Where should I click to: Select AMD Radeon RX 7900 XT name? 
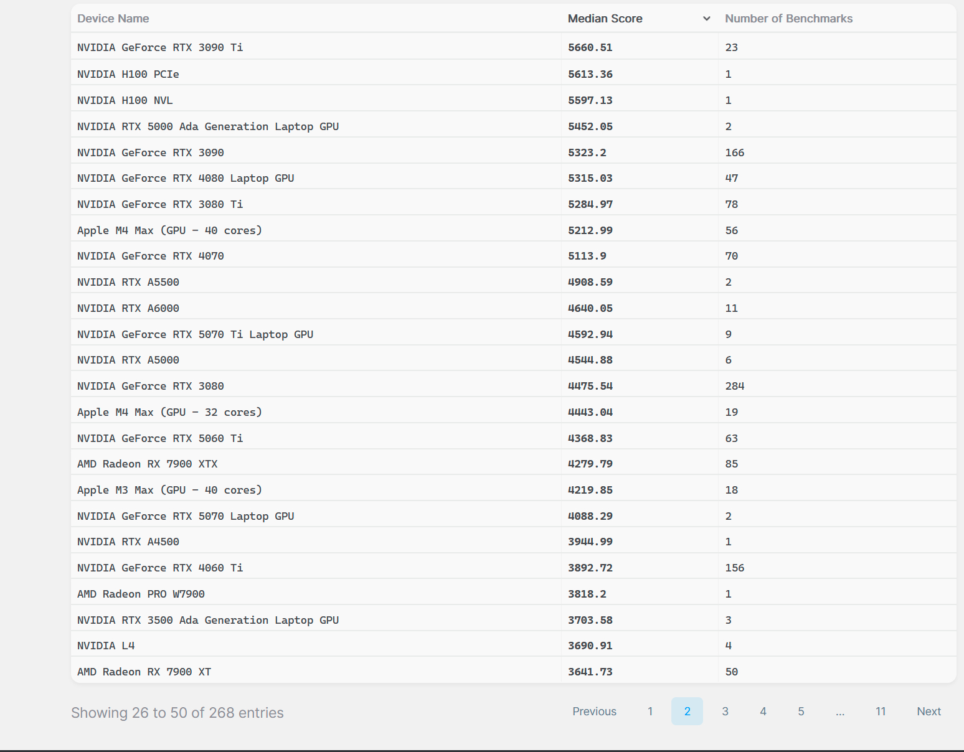[144, 672]
